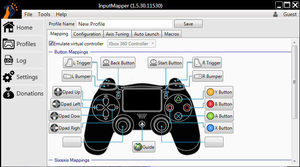The height and width of the screenshot is (167, 300).
Task: Click the empty left stick mapping button
Action: tap(72, 142)
